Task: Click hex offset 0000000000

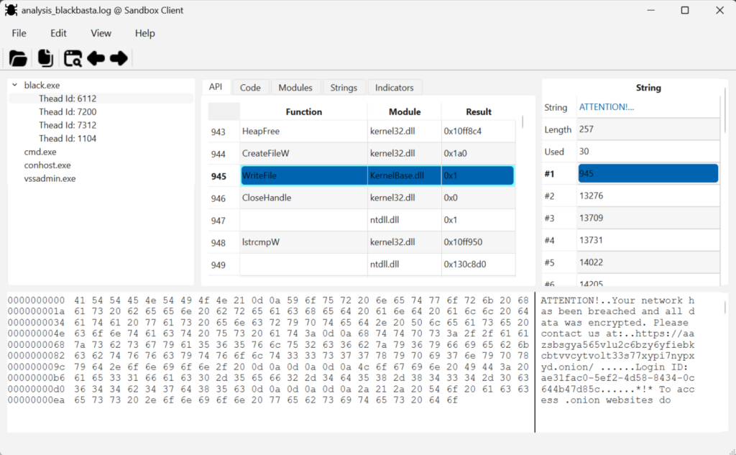Action: pyautogui.click(x=36, y=300)
